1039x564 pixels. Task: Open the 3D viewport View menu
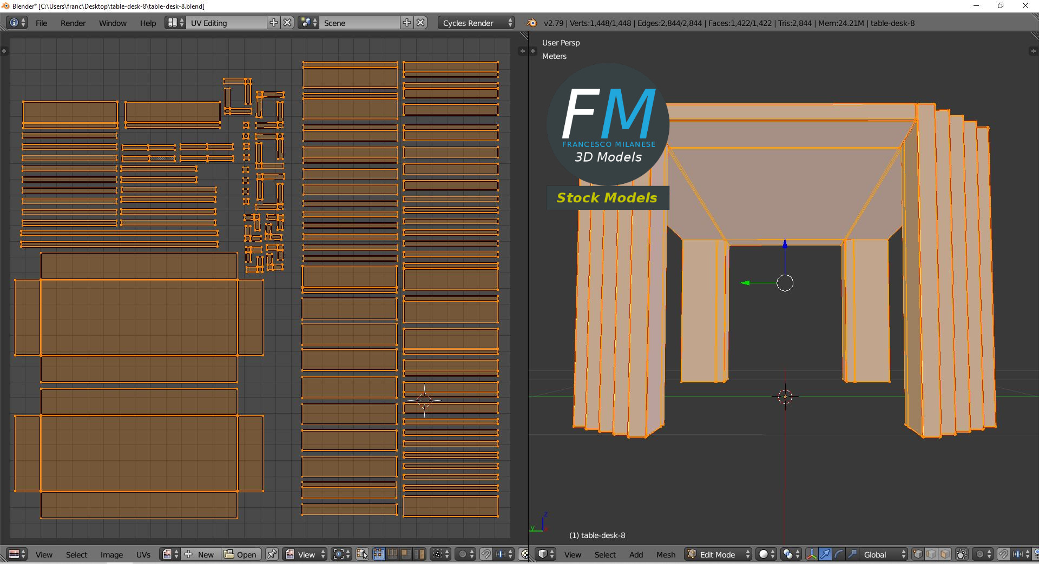573,555
